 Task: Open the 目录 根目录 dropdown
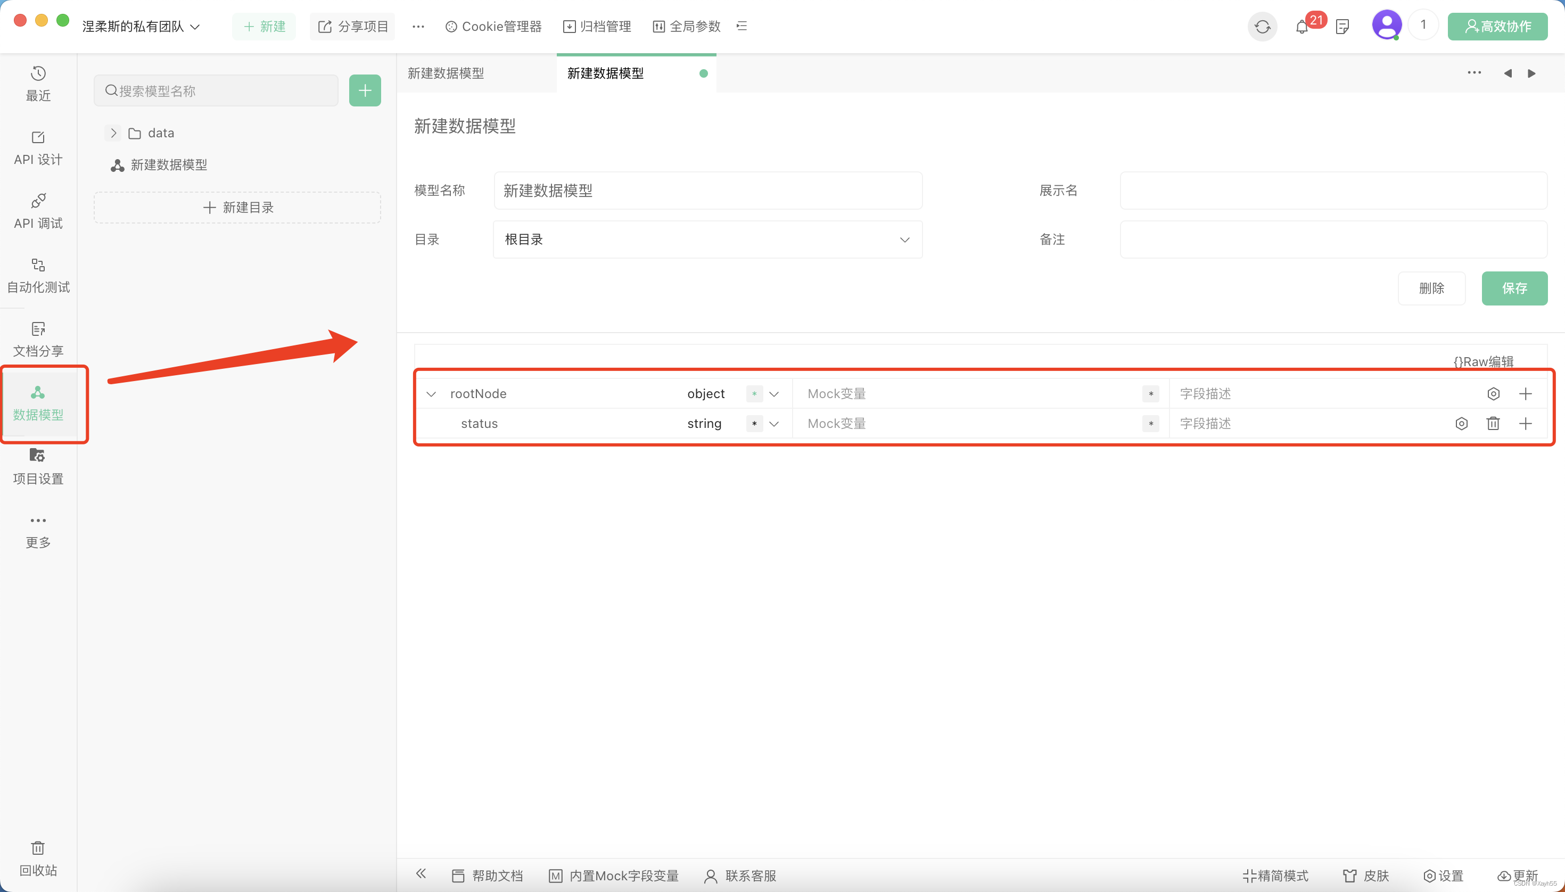707,239
